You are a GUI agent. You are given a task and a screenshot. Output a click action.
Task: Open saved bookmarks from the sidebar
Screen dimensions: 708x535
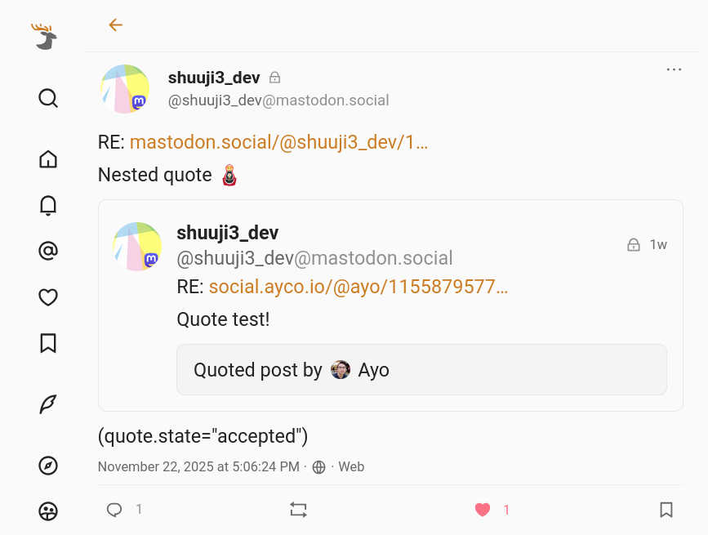tap(48, 344)
